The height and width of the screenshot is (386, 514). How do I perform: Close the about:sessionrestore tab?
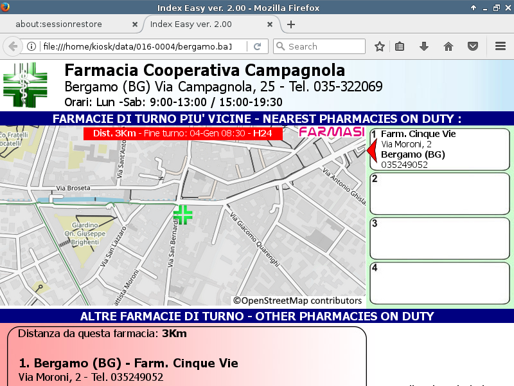[134, 24]
